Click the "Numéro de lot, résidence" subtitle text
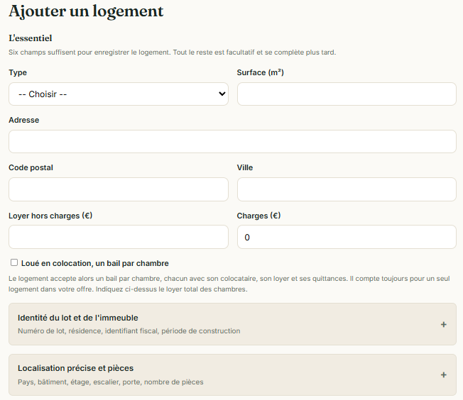 [x=129, y=331]
